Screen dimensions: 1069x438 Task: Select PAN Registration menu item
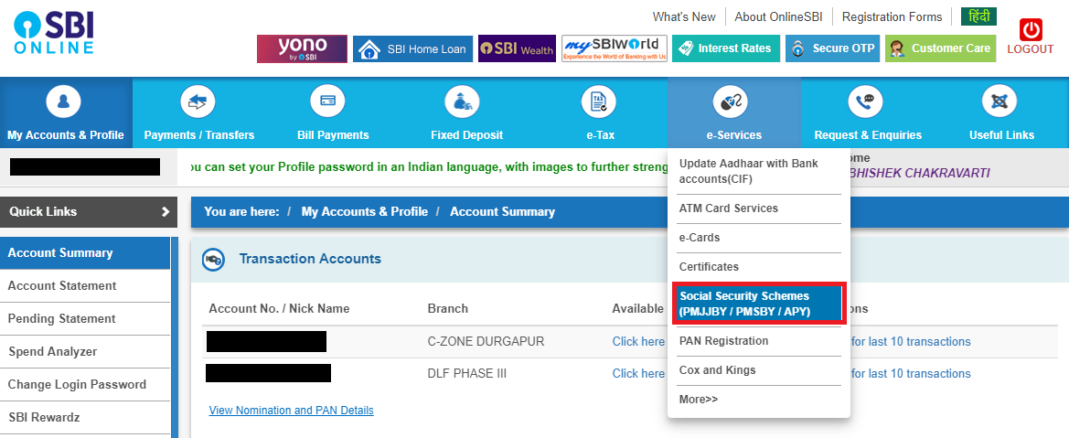pos(723,341)
